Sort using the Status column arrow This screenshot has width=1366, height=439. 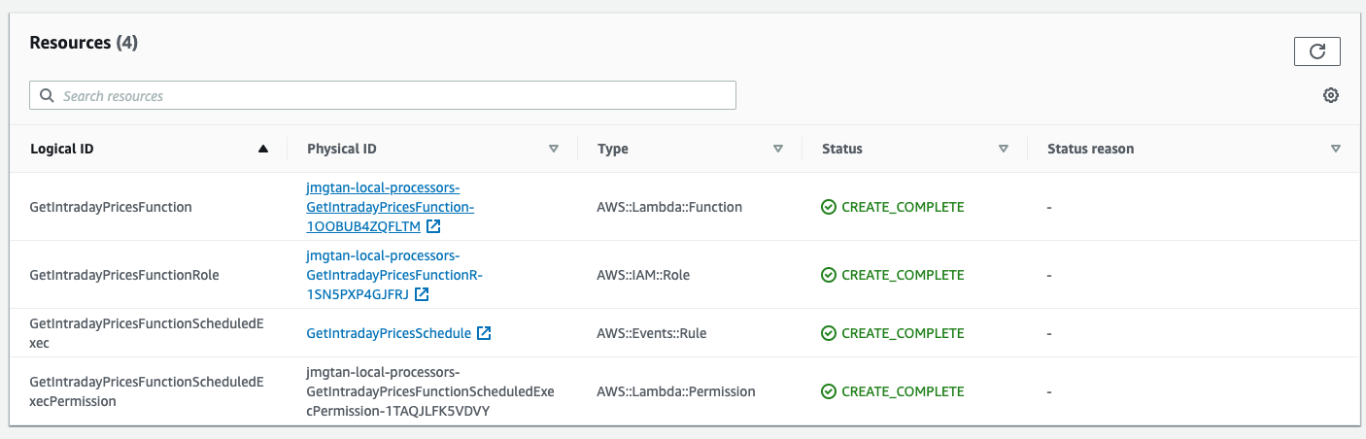[x=1004, y=149]
